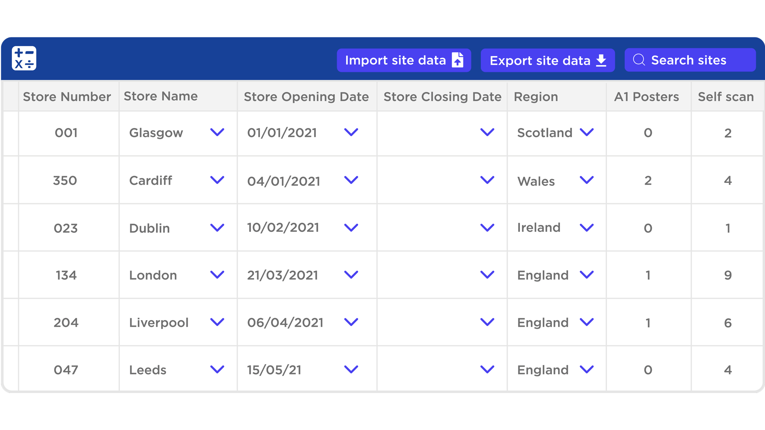Expand the Cardiff opening date dropdown
765x430 pixels.
[x=351, y=180]
